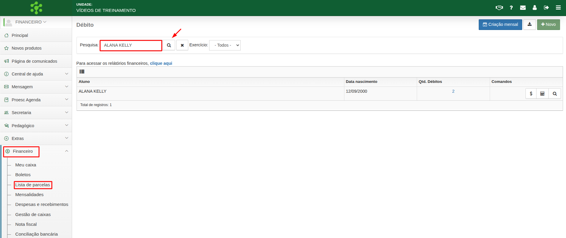The height and width of the screenshot is (238, 566).
Task: Click the download icon button next to Novo
Action: point(529,24)
